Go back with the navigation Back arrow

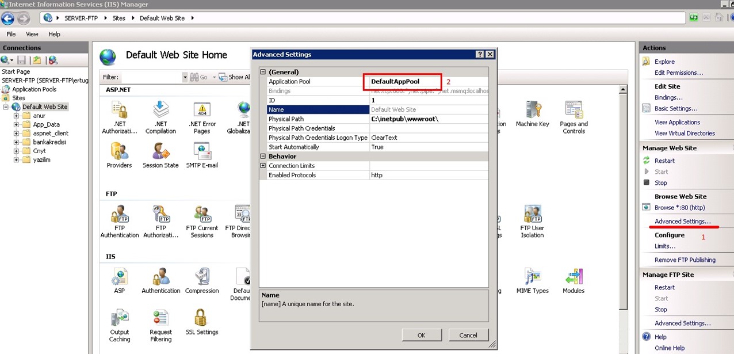(8, 18)
